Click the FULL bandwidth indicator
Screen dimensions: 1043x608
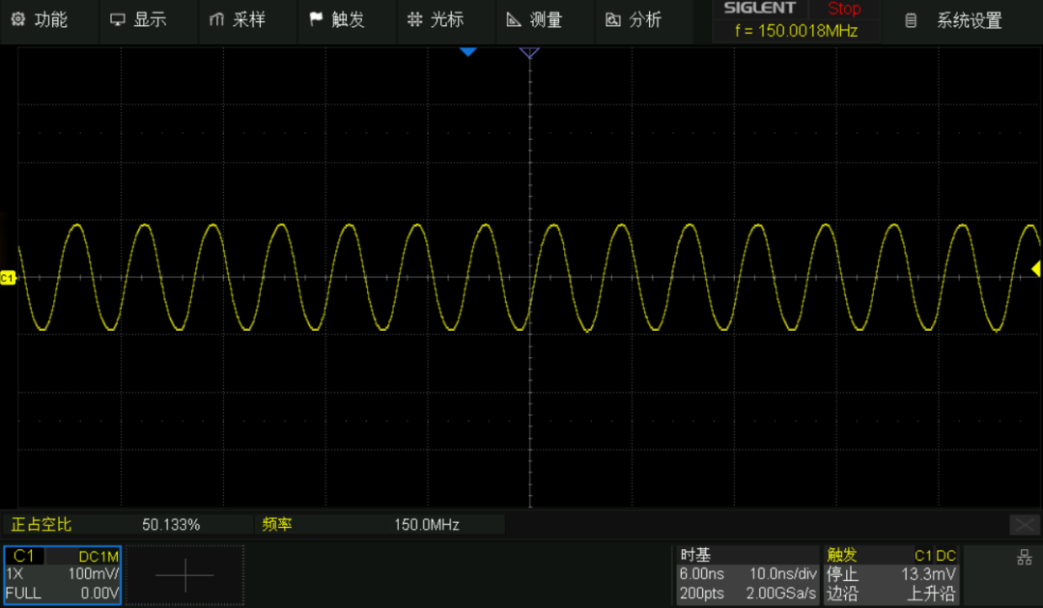pos(23,593)
